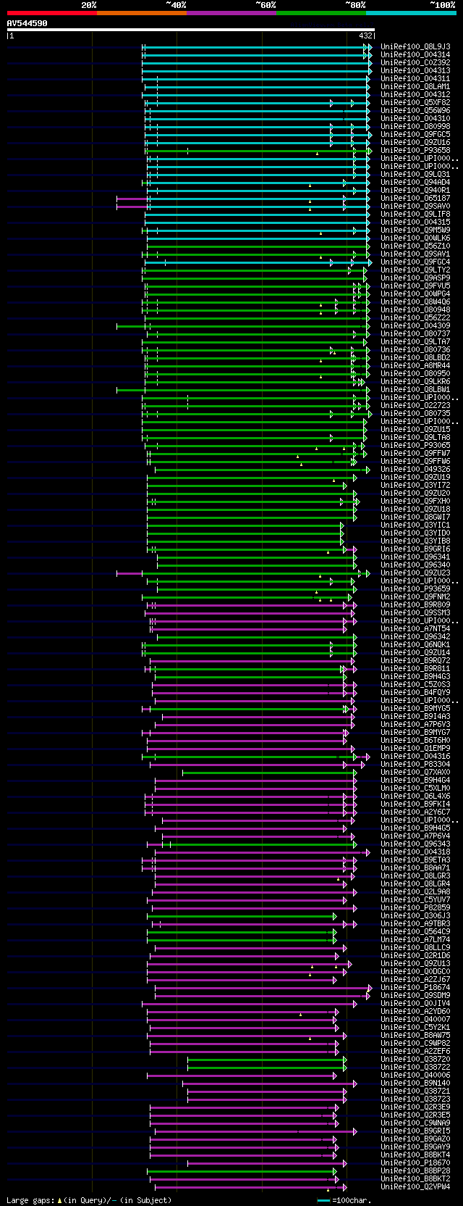Open hit UniRef100_C0Z392
Screen dimensions: 463x1206
[x=415, y=62]
